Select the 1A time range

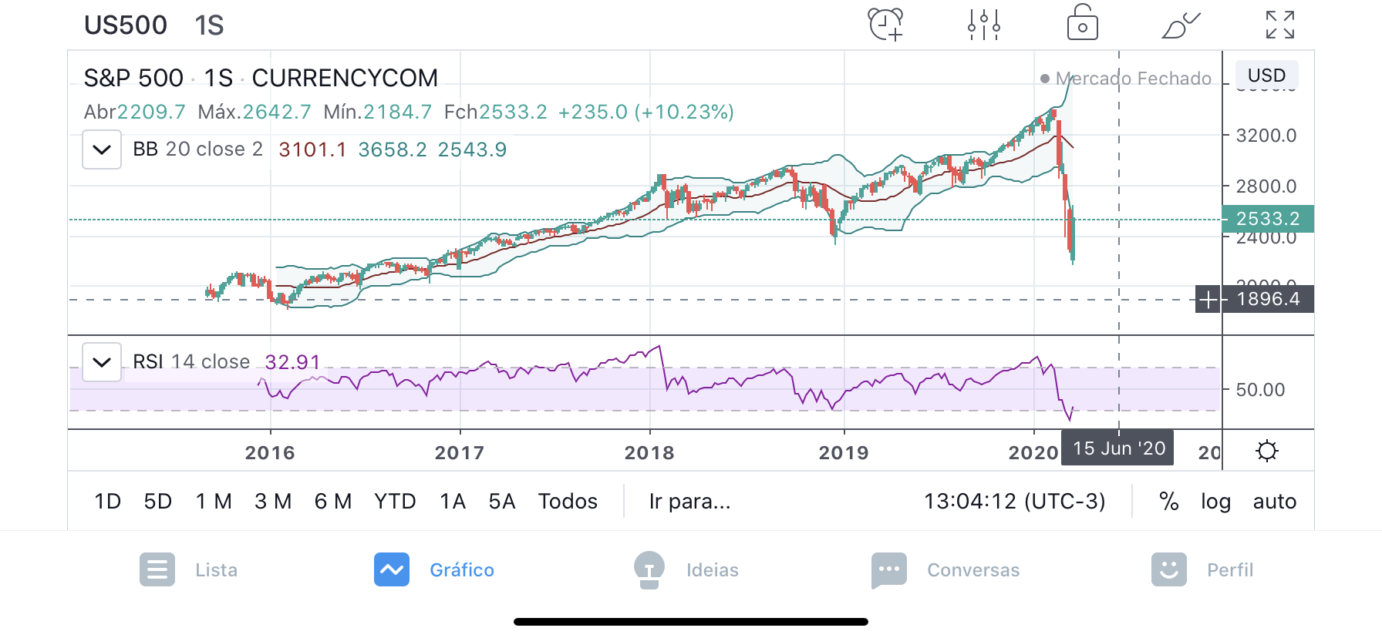453,502
